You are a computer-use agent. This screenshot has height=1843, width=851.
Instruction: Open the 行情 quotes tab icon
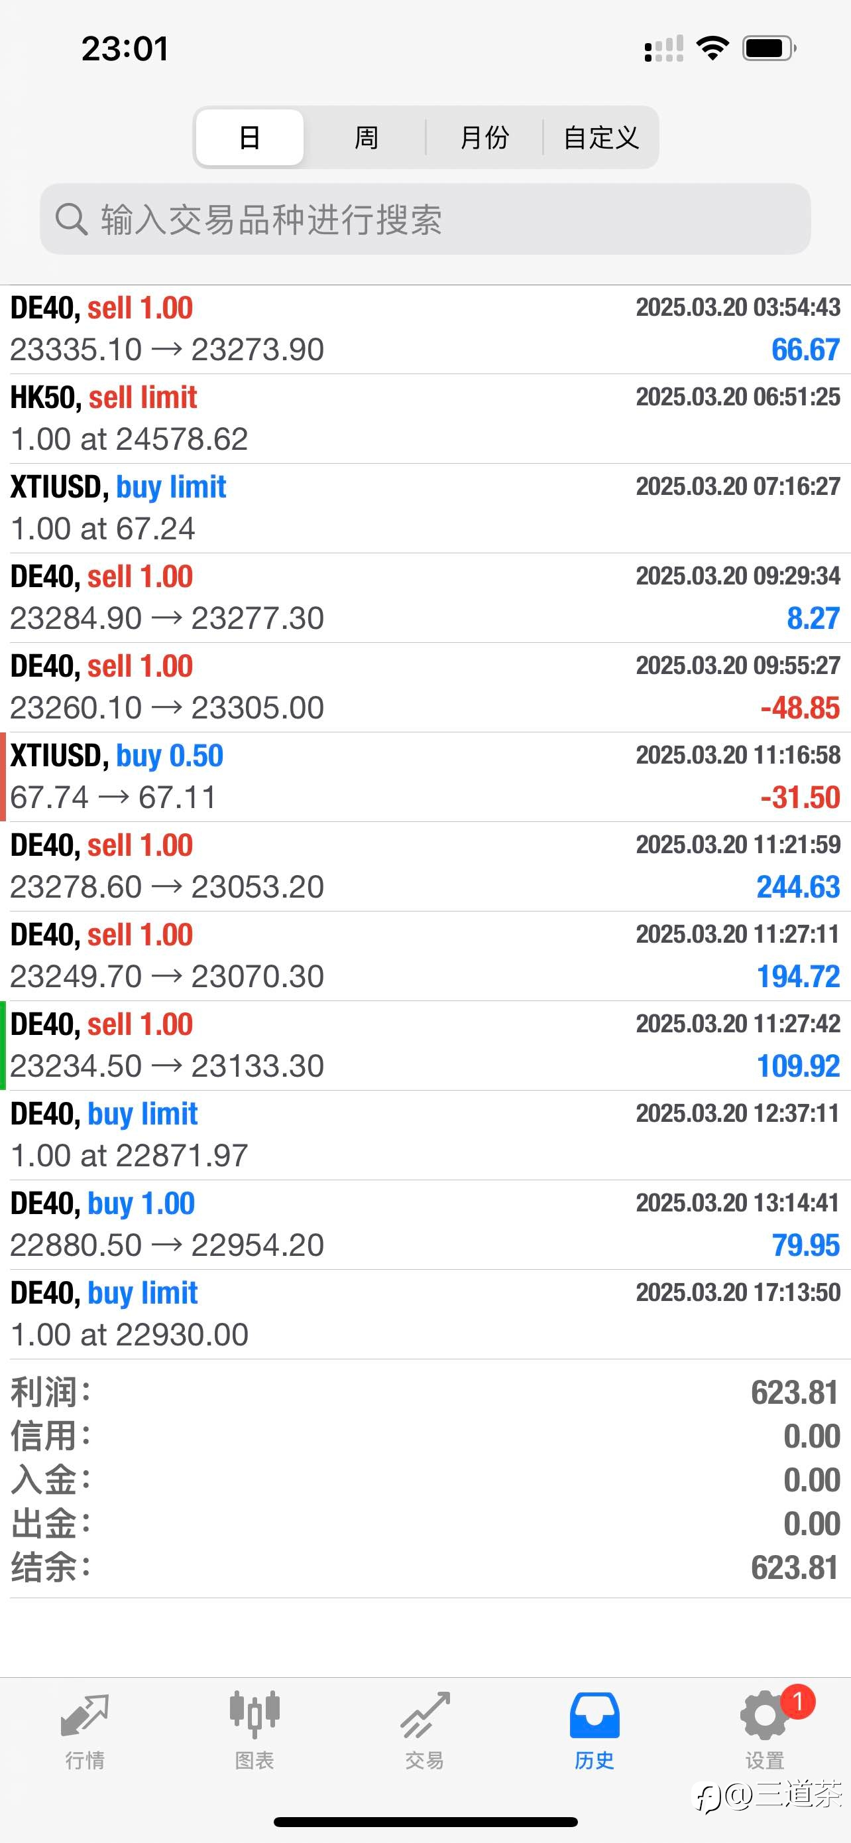pos(85,1716)
